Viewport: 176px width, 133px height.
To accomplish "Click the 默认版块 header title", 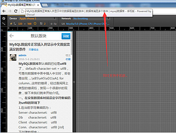I will pos(38,36).
